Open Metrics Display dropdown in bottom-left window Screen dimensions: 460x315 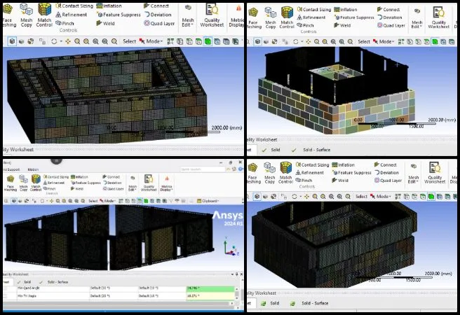tap(167, 183)
